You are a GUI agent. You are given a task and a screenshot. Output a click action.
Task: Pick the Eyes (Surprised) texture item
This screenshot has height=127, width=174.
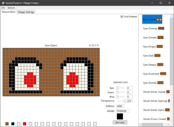coord(155,74)
